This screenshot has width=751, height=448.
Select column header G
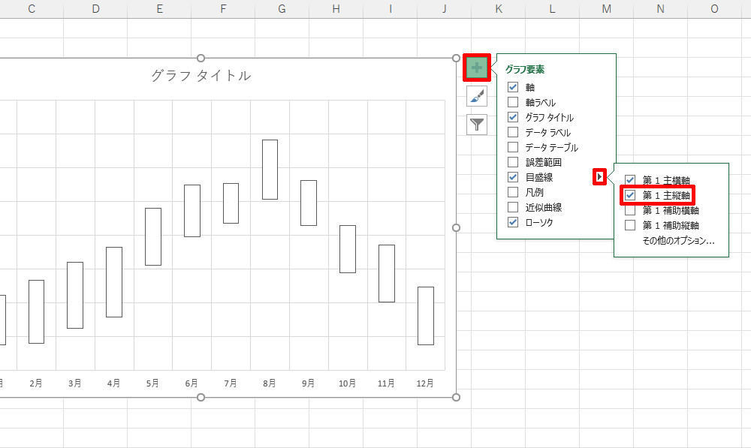click(282, 8)
